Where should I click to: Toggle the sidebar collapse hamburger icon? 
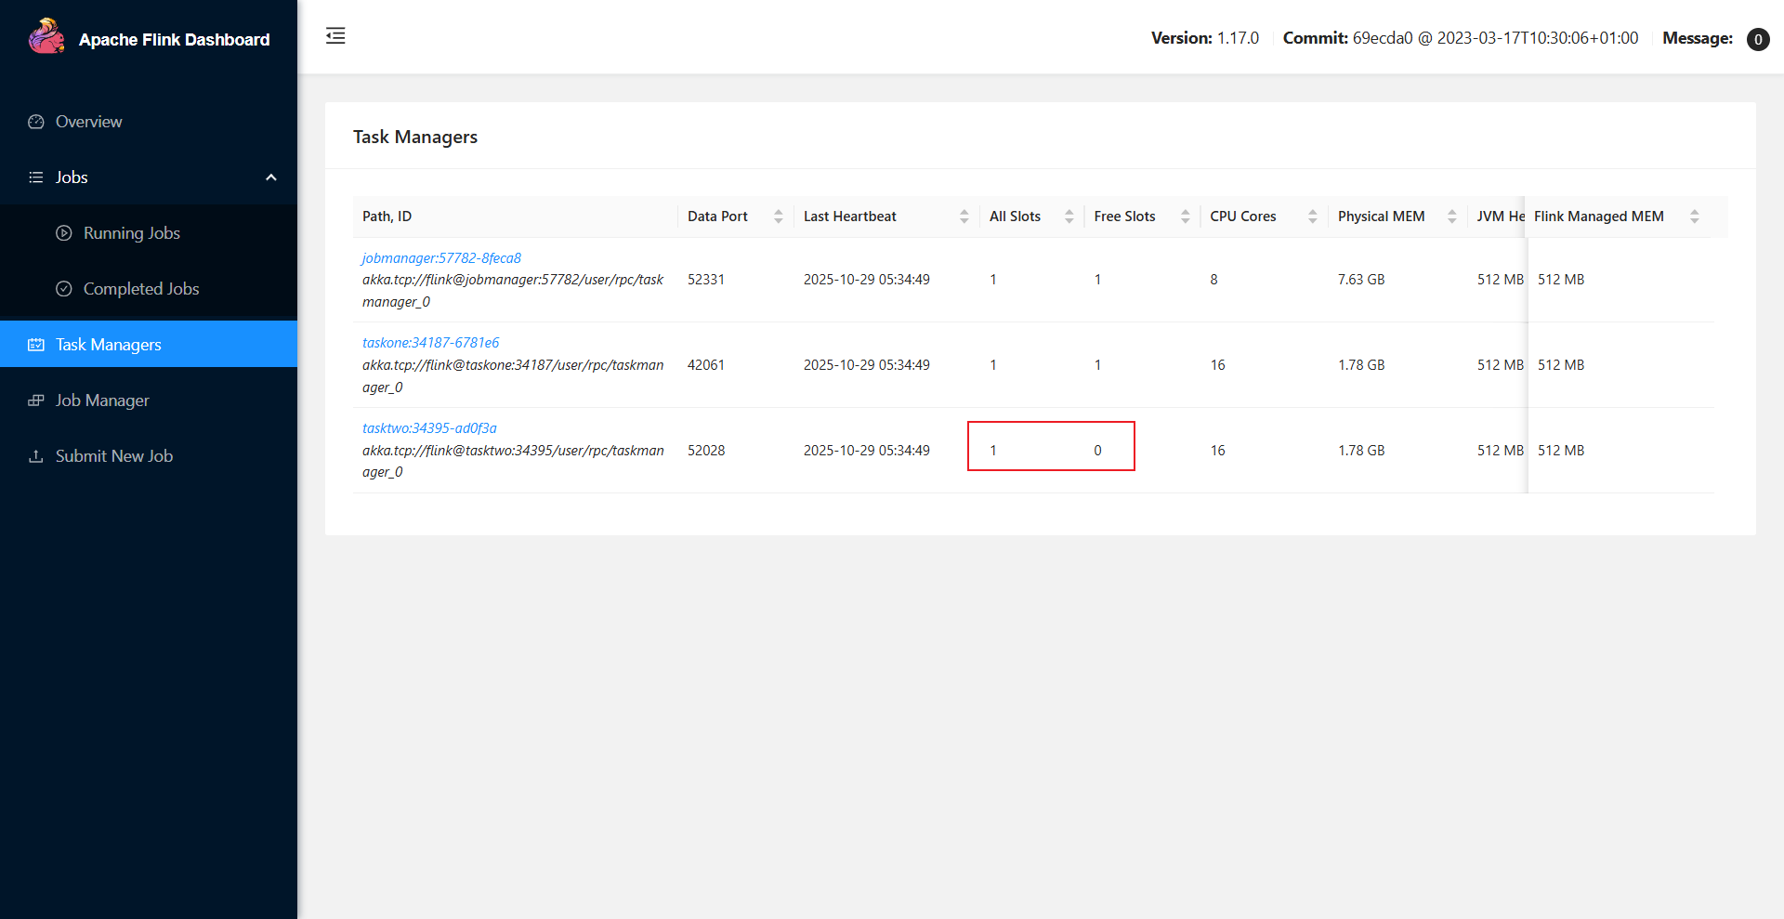click(335, 36)
